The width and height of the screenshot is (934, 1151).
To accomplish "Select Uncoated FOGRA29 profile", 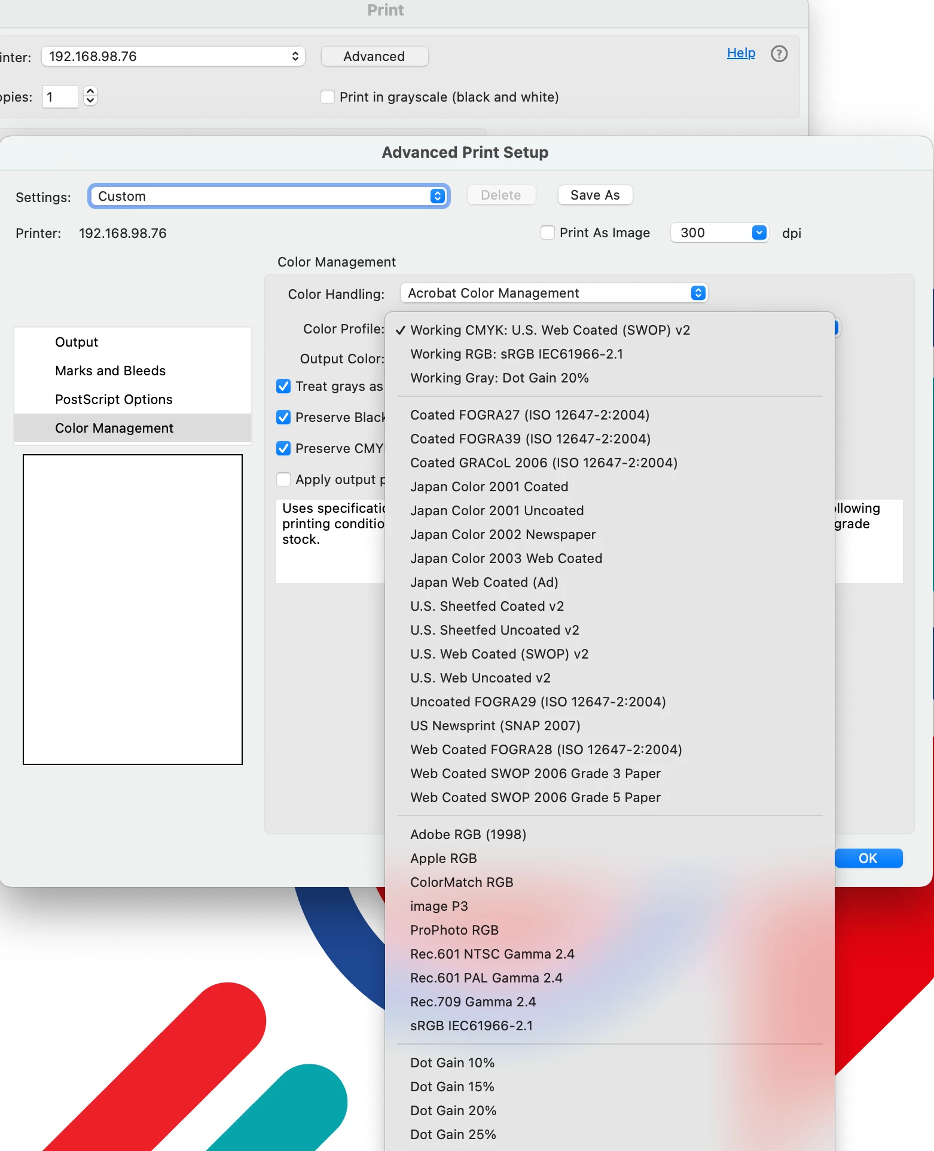I will point(609,702).
